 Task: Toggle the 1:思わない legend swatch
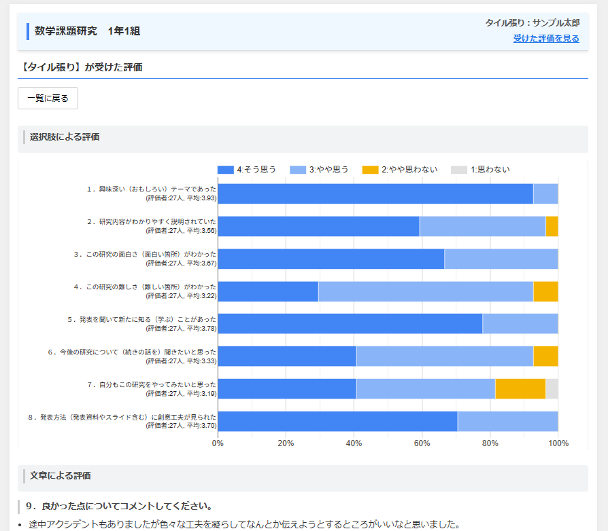tap(459, 170)
